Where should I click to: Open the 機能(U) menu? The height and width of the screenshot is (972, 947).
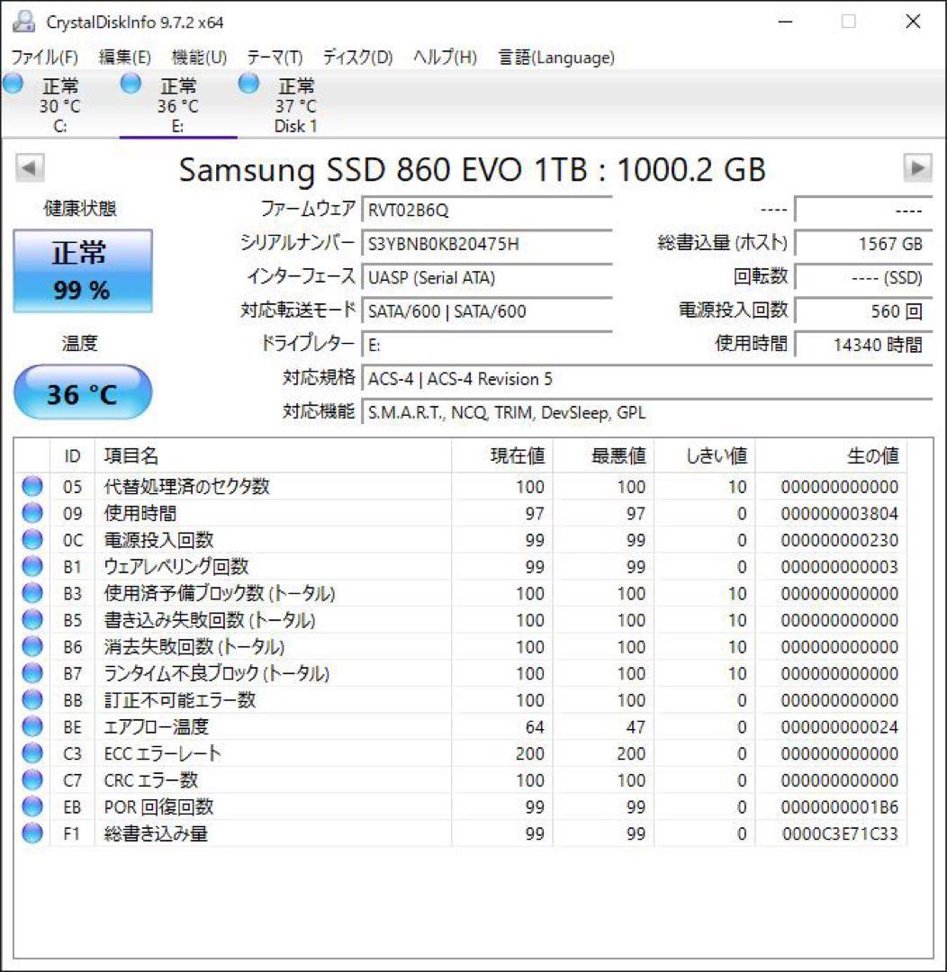(x=199, y=58)
